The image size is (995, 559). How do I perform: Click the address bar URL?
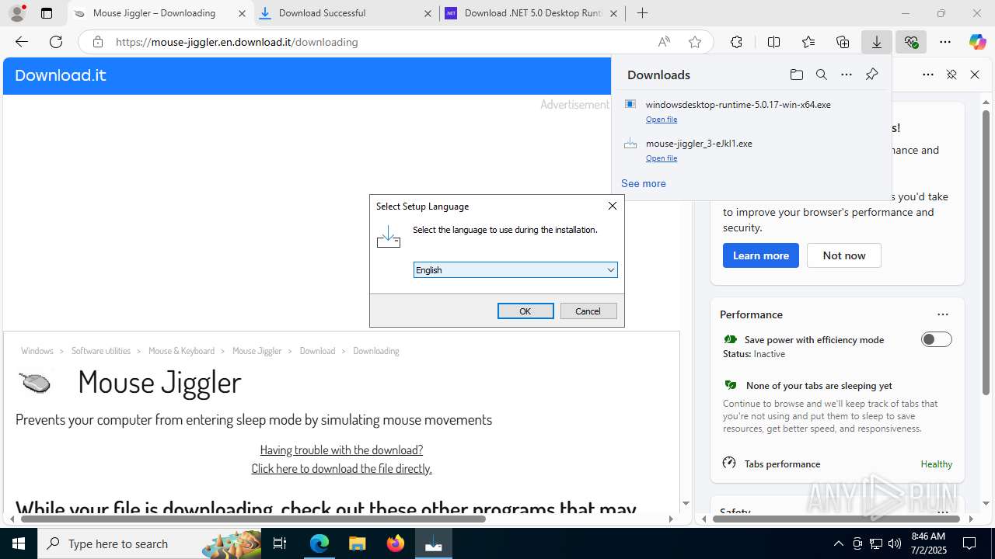(x=237, y=42)
